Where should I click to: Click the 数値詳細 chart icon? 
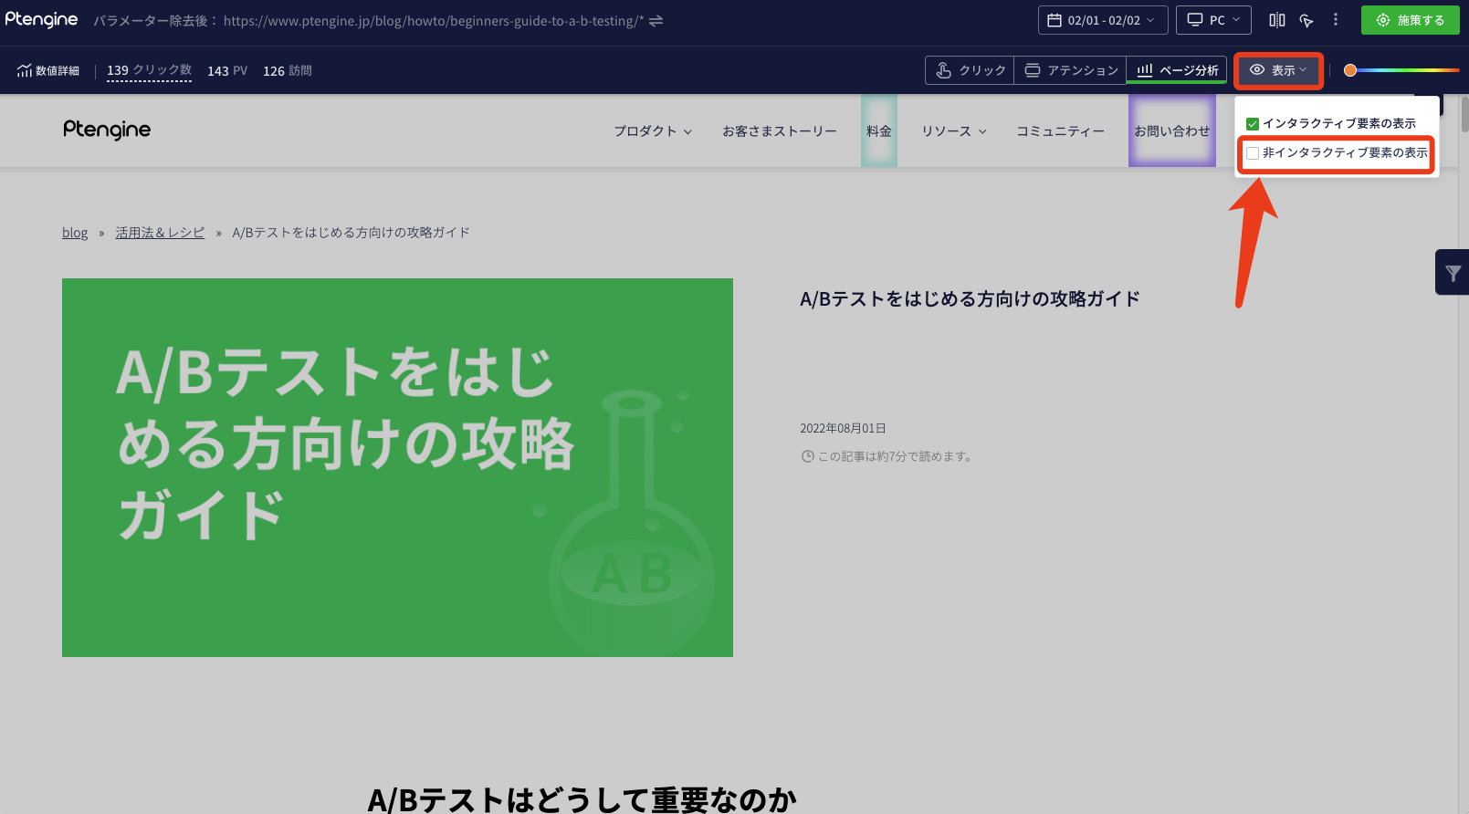(25, 70)
